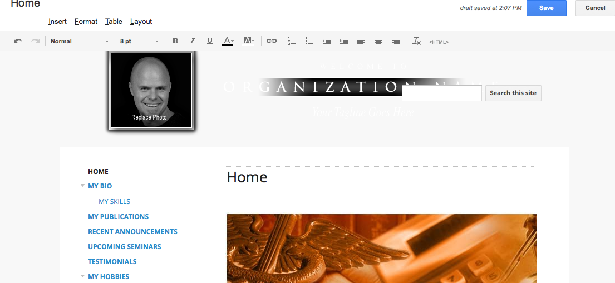
Task: Open the Layout menu
Action: click(x=141, y=22)
